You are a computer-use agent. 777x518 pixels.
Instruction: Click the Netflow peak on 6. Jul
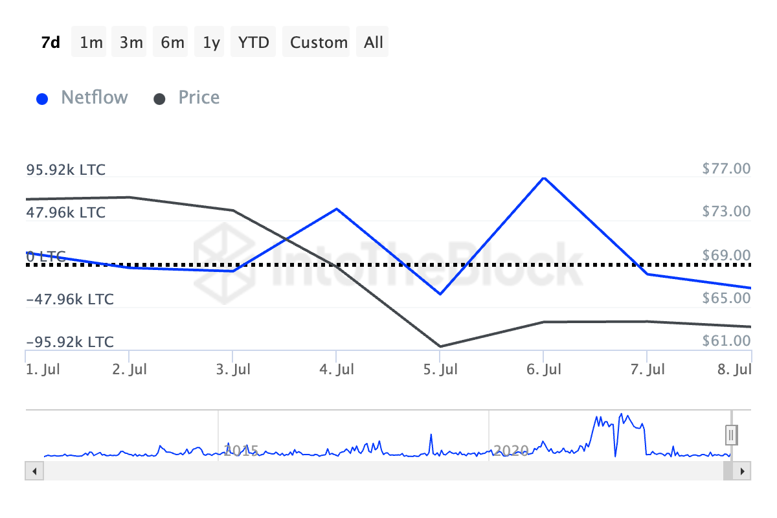pyautogui.click(x=544, y=177)
